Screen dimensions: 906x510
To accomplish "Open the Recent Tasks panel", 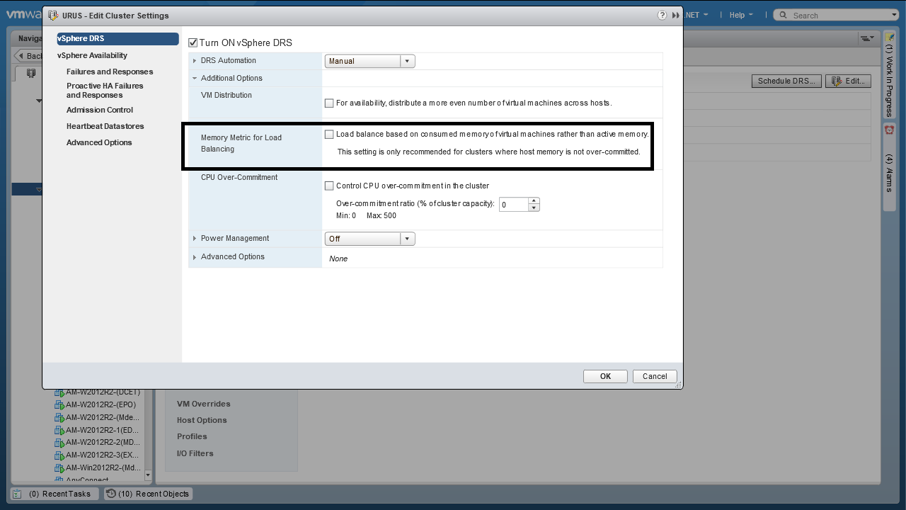I will click(55, 494).
